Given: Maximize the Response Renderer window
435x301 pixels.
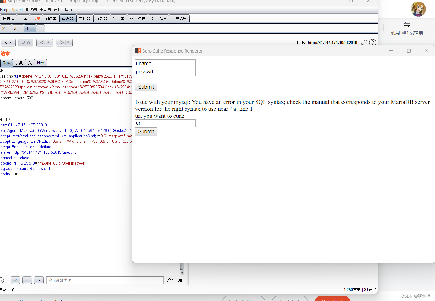Looking at the screenshot, I should point(409,51).
